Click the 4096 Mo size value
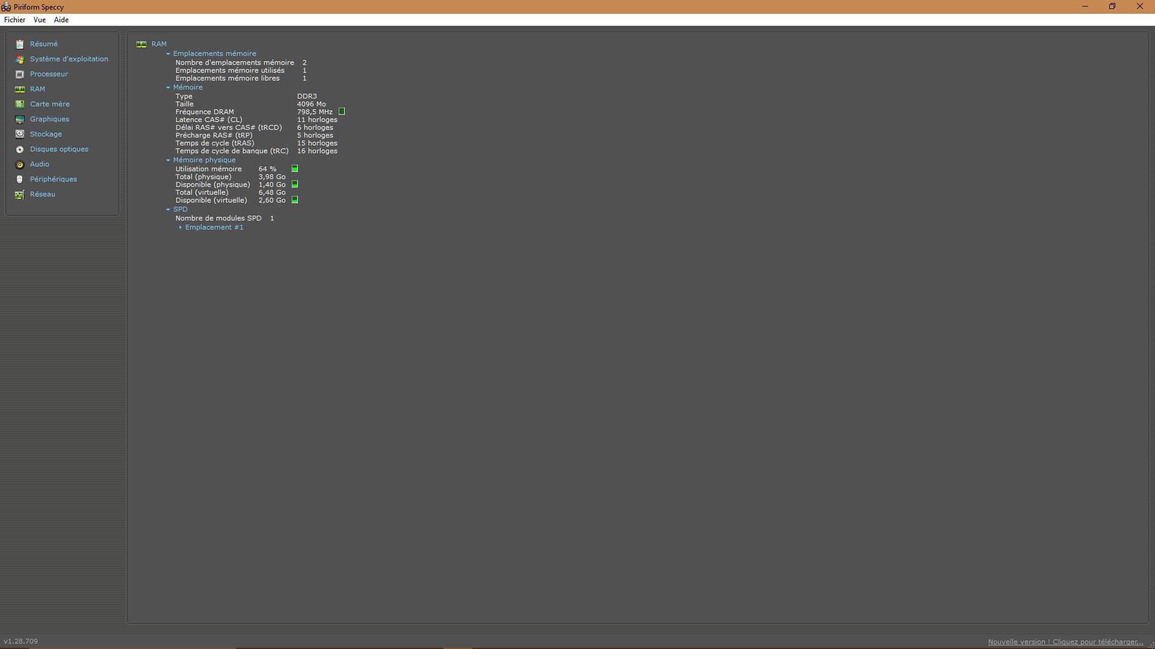 311,104
